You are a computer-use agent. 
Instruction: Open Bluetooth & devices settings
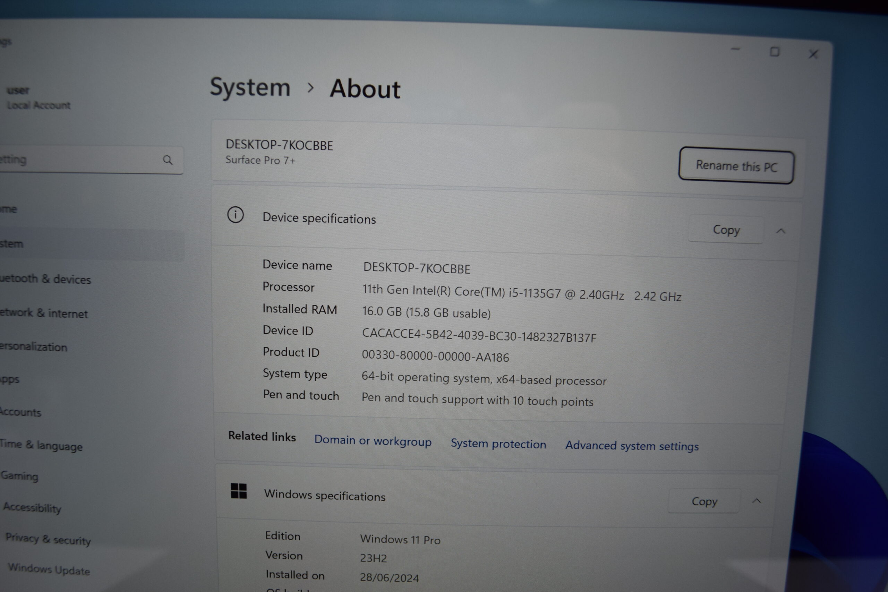[x=45, y=279]
